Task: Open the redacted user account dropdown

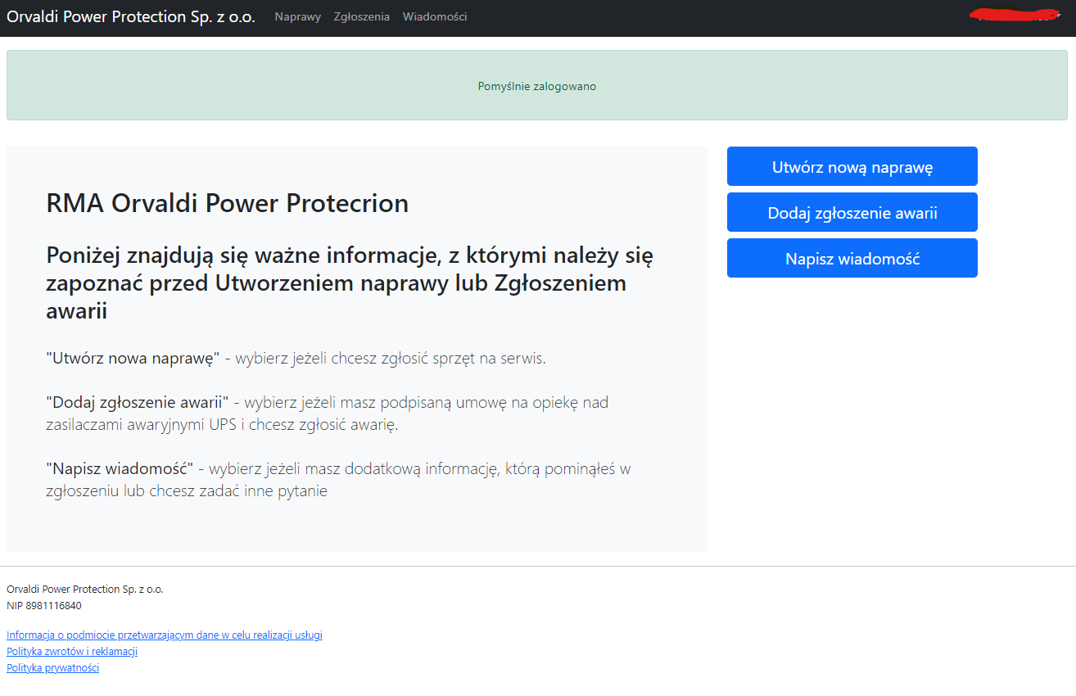Action: 1056,16
